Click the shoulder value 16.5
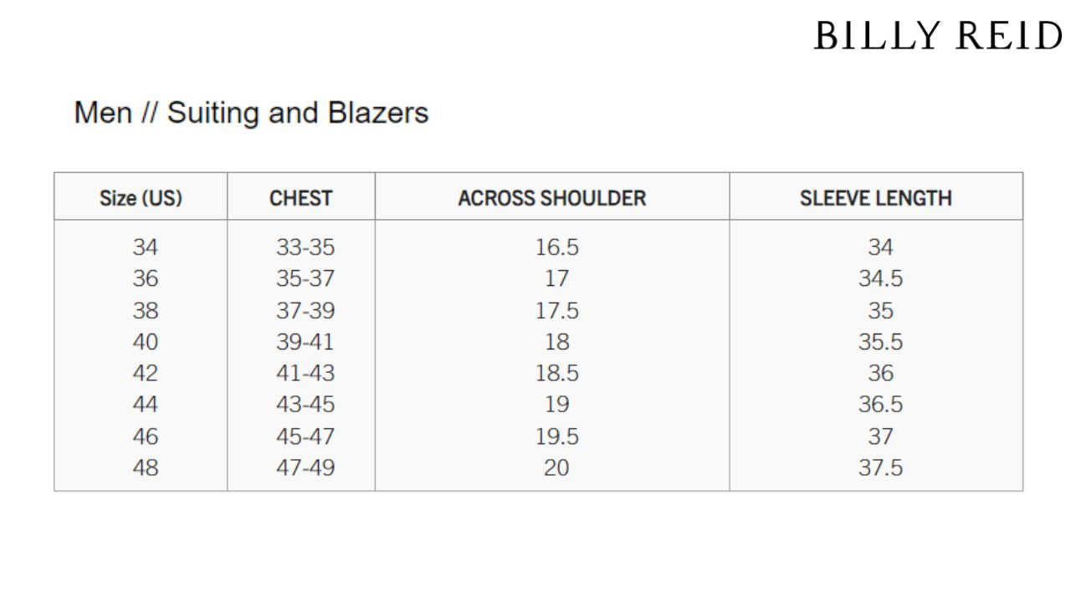1071x602 pixels. coord(557,247)
